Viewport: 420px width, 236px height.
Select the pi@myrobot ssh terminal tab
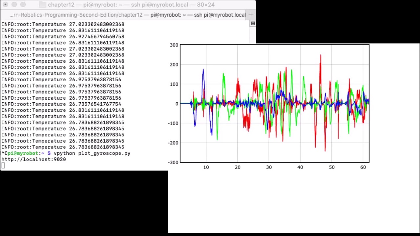pyautogui.click(x=198, y=15)
